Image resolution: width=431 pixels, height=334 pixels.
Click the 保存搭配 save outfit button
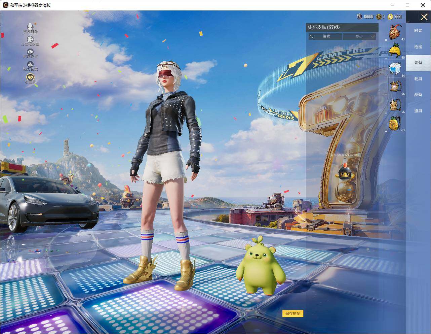tap(293, 313)
